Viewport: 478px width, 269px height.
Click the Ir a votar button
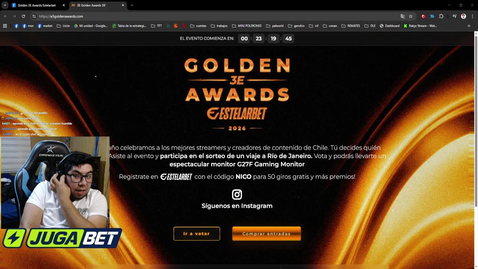196,234
